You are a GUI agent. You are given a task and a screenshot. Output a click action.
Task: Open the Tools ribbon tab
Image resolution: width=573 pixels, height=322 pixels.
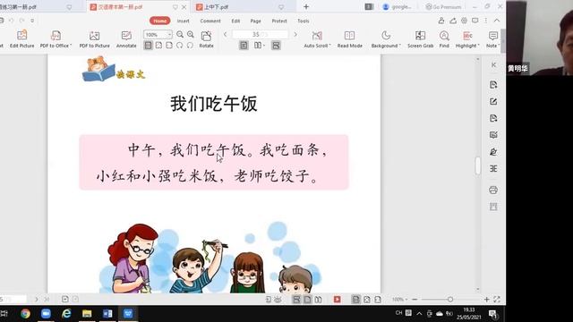(x=304, y=21)
